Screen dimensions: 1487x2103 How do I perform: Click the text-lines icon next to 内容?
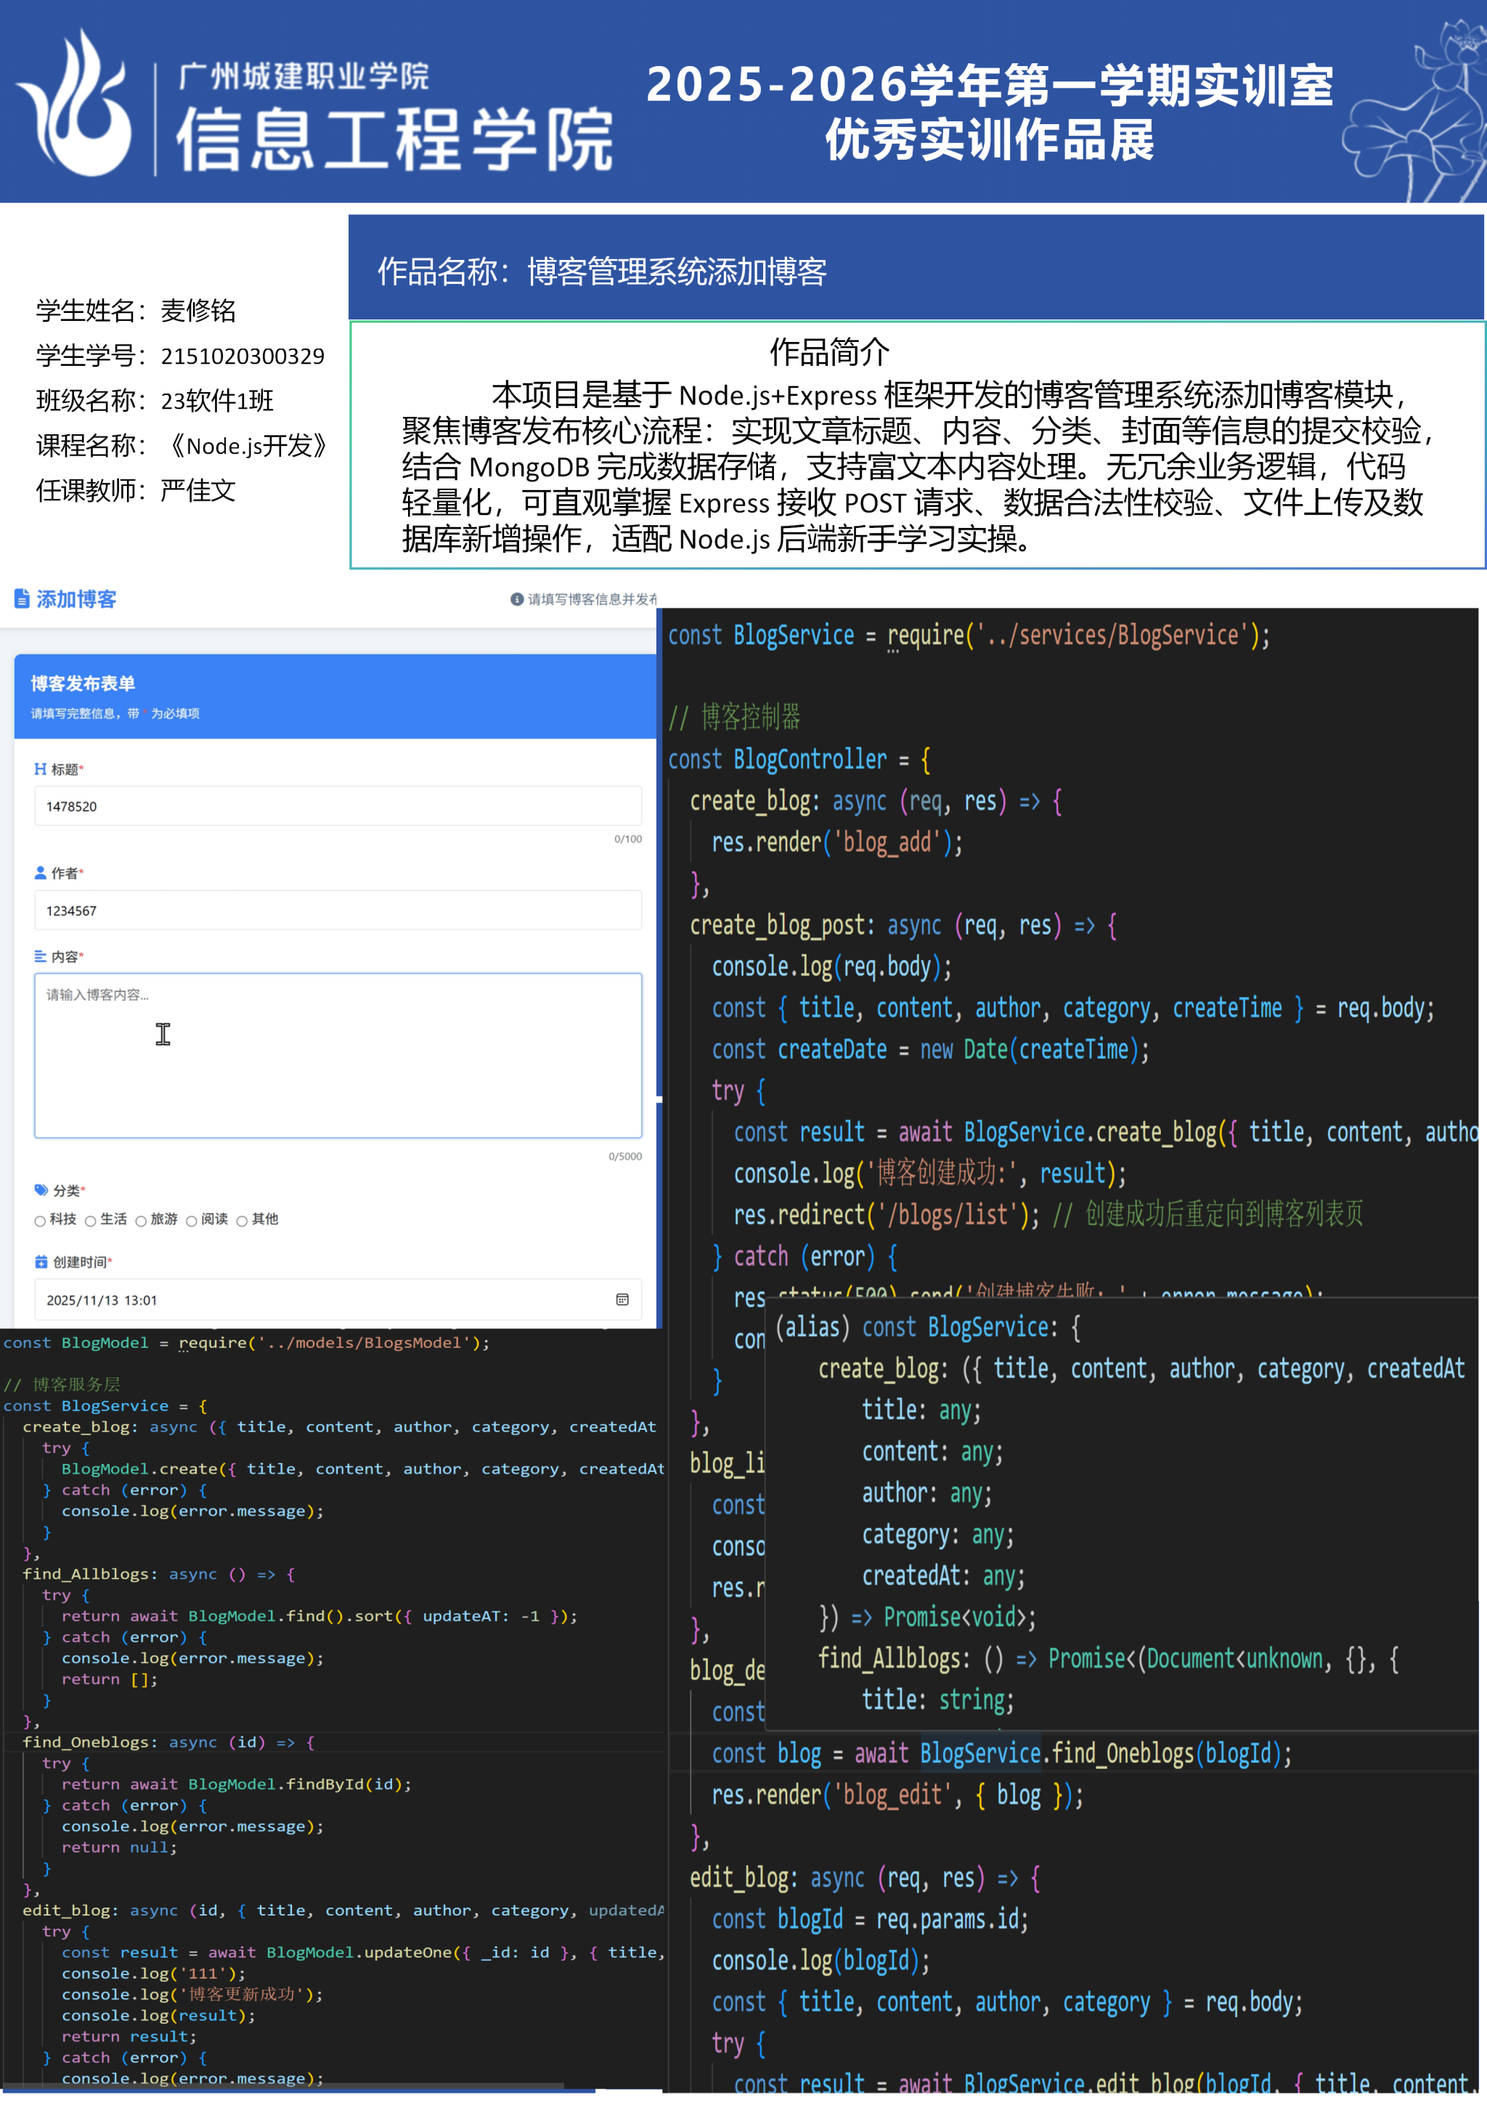(40, 956)
